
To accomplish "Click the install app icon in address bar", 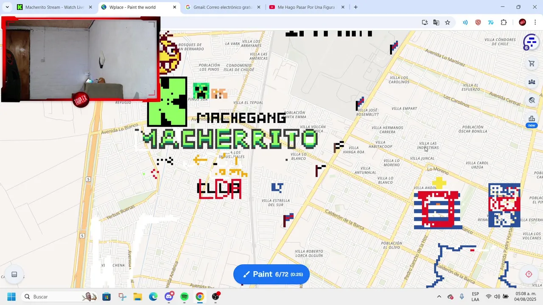I will 425,22.
